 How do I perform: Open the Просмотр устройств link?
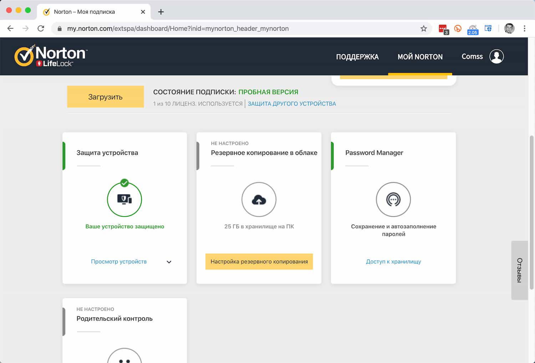point(119,262)
